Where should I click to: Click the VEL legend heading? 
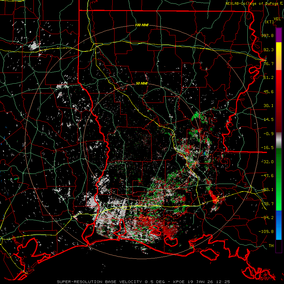[277, 19]
